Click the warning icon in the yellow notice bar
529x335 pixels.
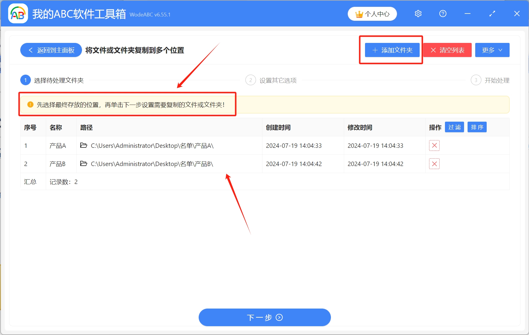30,105
